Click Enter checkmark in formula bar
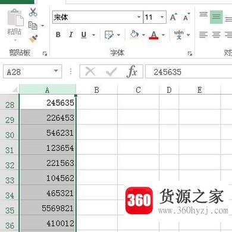The image size is (232, 232). tap(111, 71)
